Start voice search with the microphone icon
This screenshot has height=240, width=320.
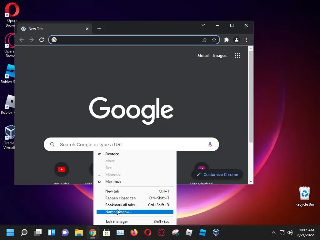pos(210,144)
